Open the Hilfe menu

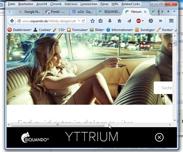(115, 4)
